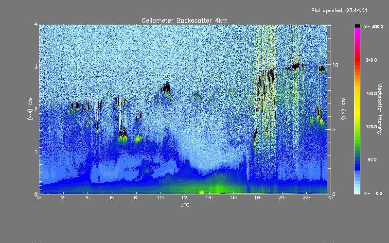
Task: Click the '8:' UTC time tick
Action: click(137, 198)
